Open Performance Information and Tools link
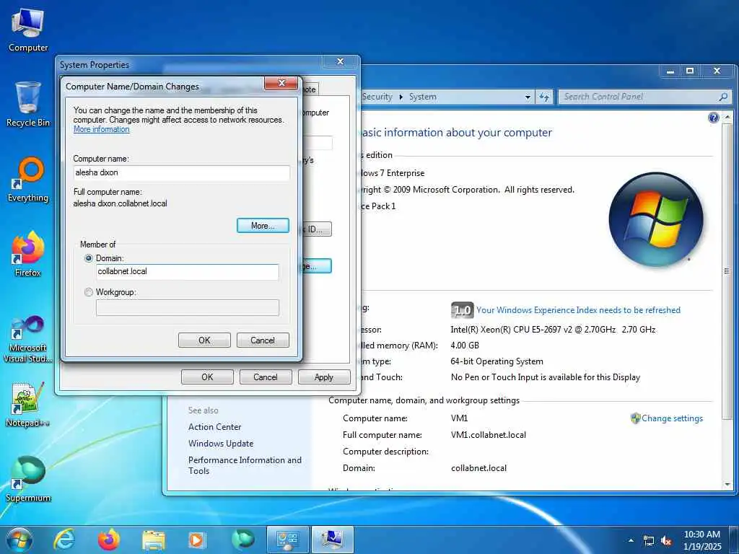This screenshot has height=554, width=739. click(x=245, y=465)
